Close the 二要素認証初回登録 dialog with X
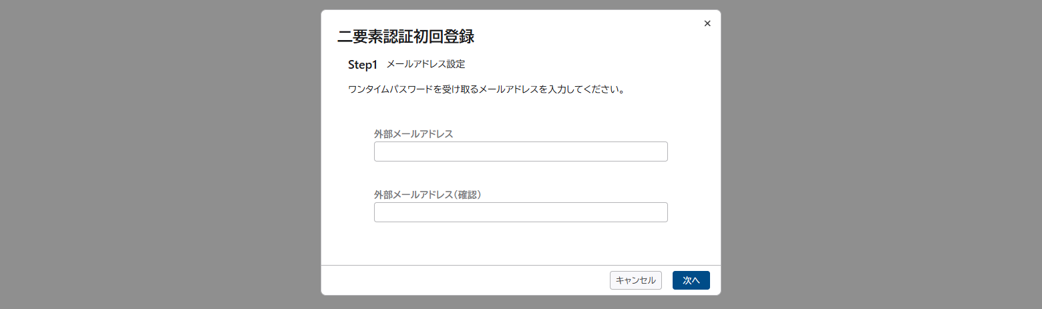The height and width of the screenshot is (309, 1042). (x=707, y=23)
